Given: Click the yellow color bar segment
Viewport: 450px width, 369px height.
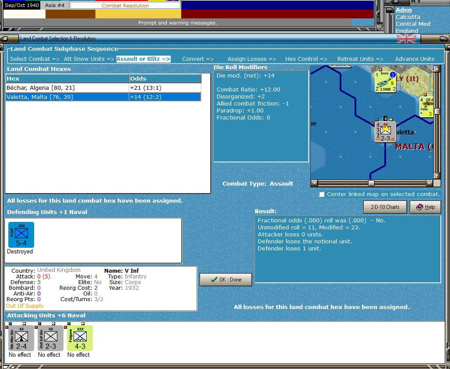Looking at the screenshot, I should [138, 14].
